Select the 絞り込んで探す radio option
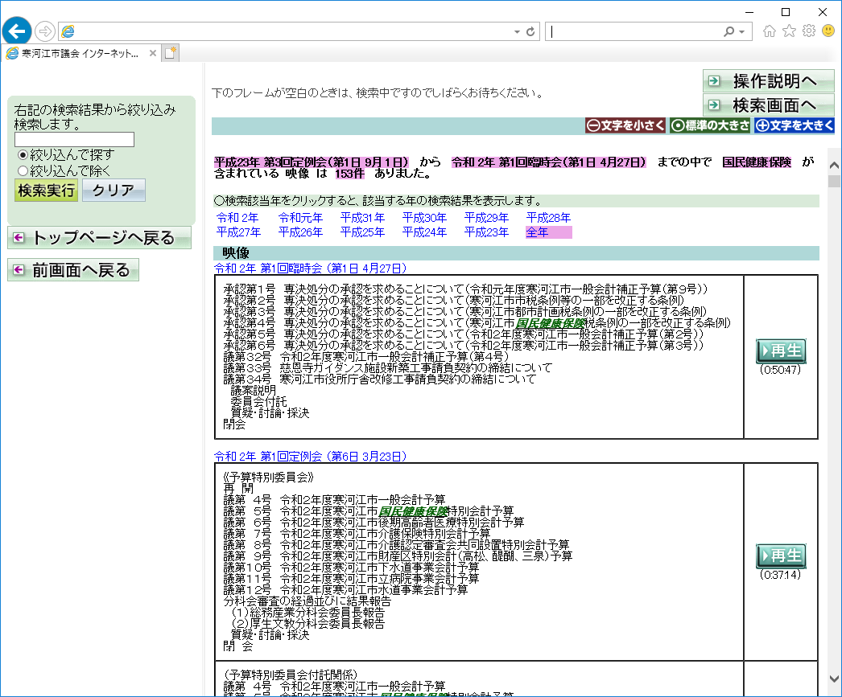 [23, 155]
